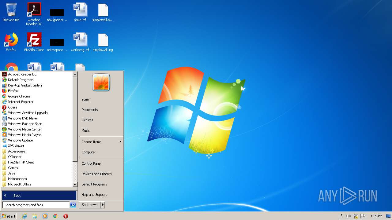The height and width of the screenshot is (220, 392).
Task: Open Acrobat Reader DC in Start menu
Action: tap(37, 74)
